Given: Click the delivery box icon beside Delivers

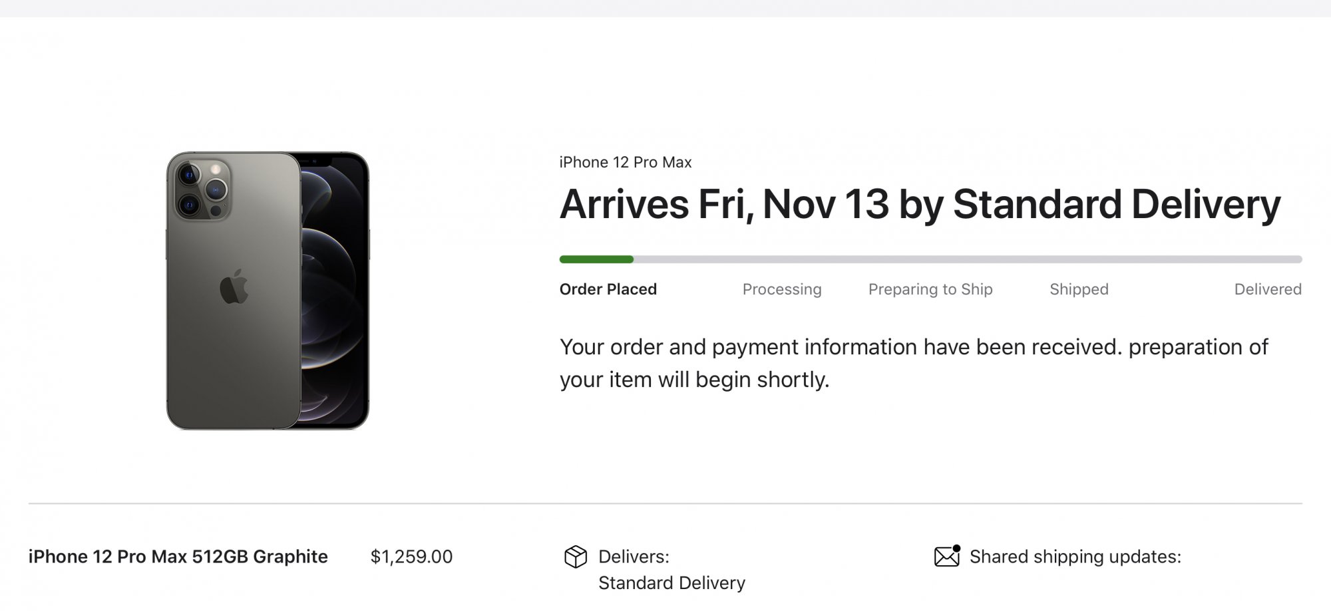Looking at the screenshot, I should click(575, 556).
